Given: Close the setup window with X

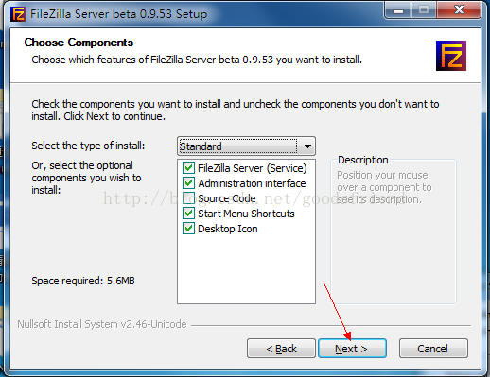Looking at the screenshot, I should tap(459, 10).
